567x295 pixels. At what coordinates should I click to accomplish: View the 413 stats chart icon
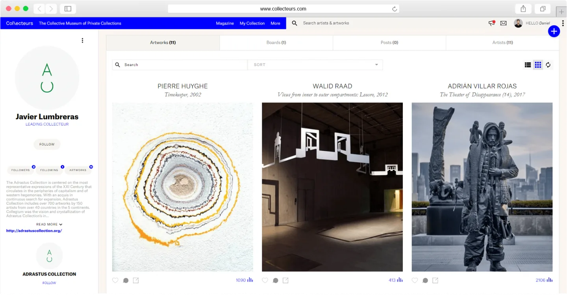400,280
